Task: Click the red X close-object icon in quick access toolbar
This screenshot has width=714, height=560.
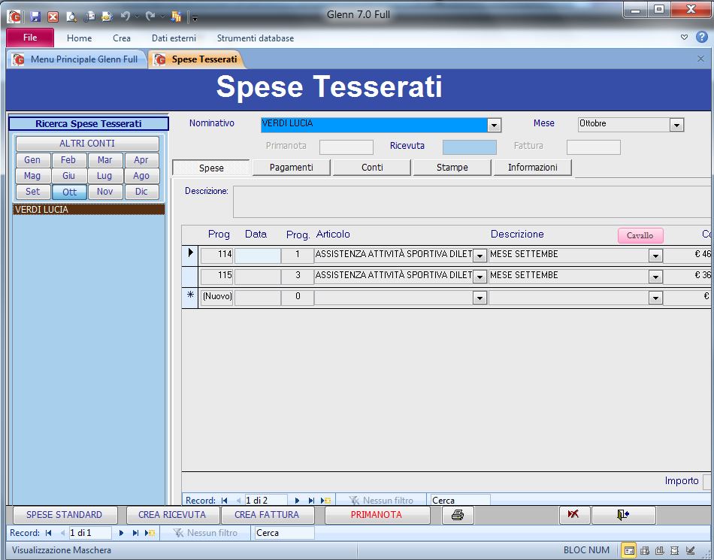Action: pos(53,17)
